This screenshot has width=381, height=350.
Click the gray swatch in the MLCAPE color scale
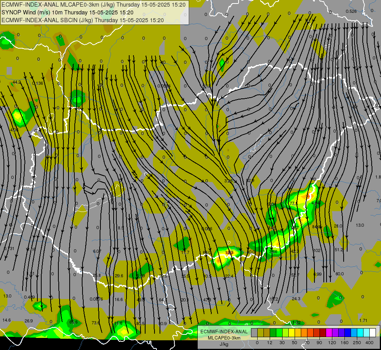pos(255,333)
